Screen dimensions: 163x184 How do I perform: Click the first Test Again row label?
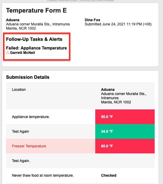coord(20,131)
